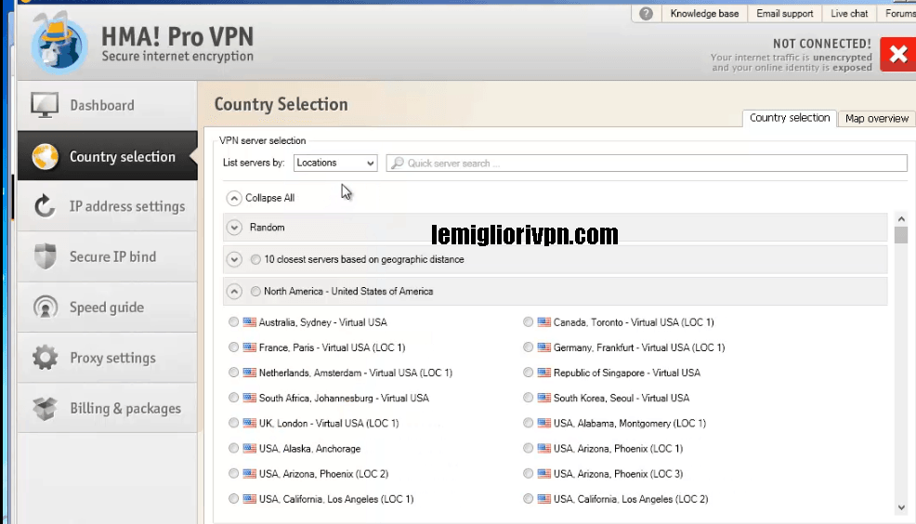This screenshot has height=524, width=916.
Task: Open Secure IP bind in sidebar
Action: tap(108, 256)
